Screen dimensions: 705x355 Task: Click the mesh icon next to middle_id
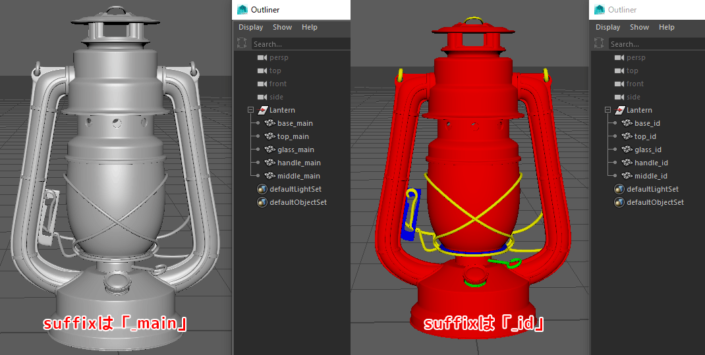pos(627,176)
